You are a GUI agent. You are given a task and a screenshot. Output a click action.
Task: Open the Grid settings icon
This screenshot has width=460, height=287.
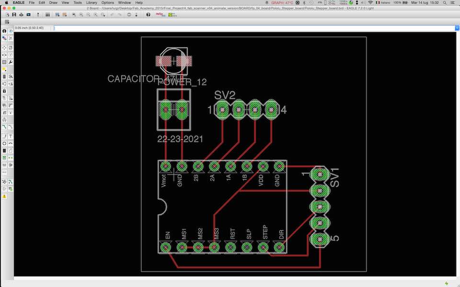[7, 22]
